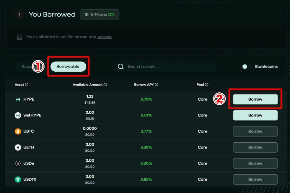Click Borrow in the UBTC row
The image size is (290, 193).
[x=255, y=131]
